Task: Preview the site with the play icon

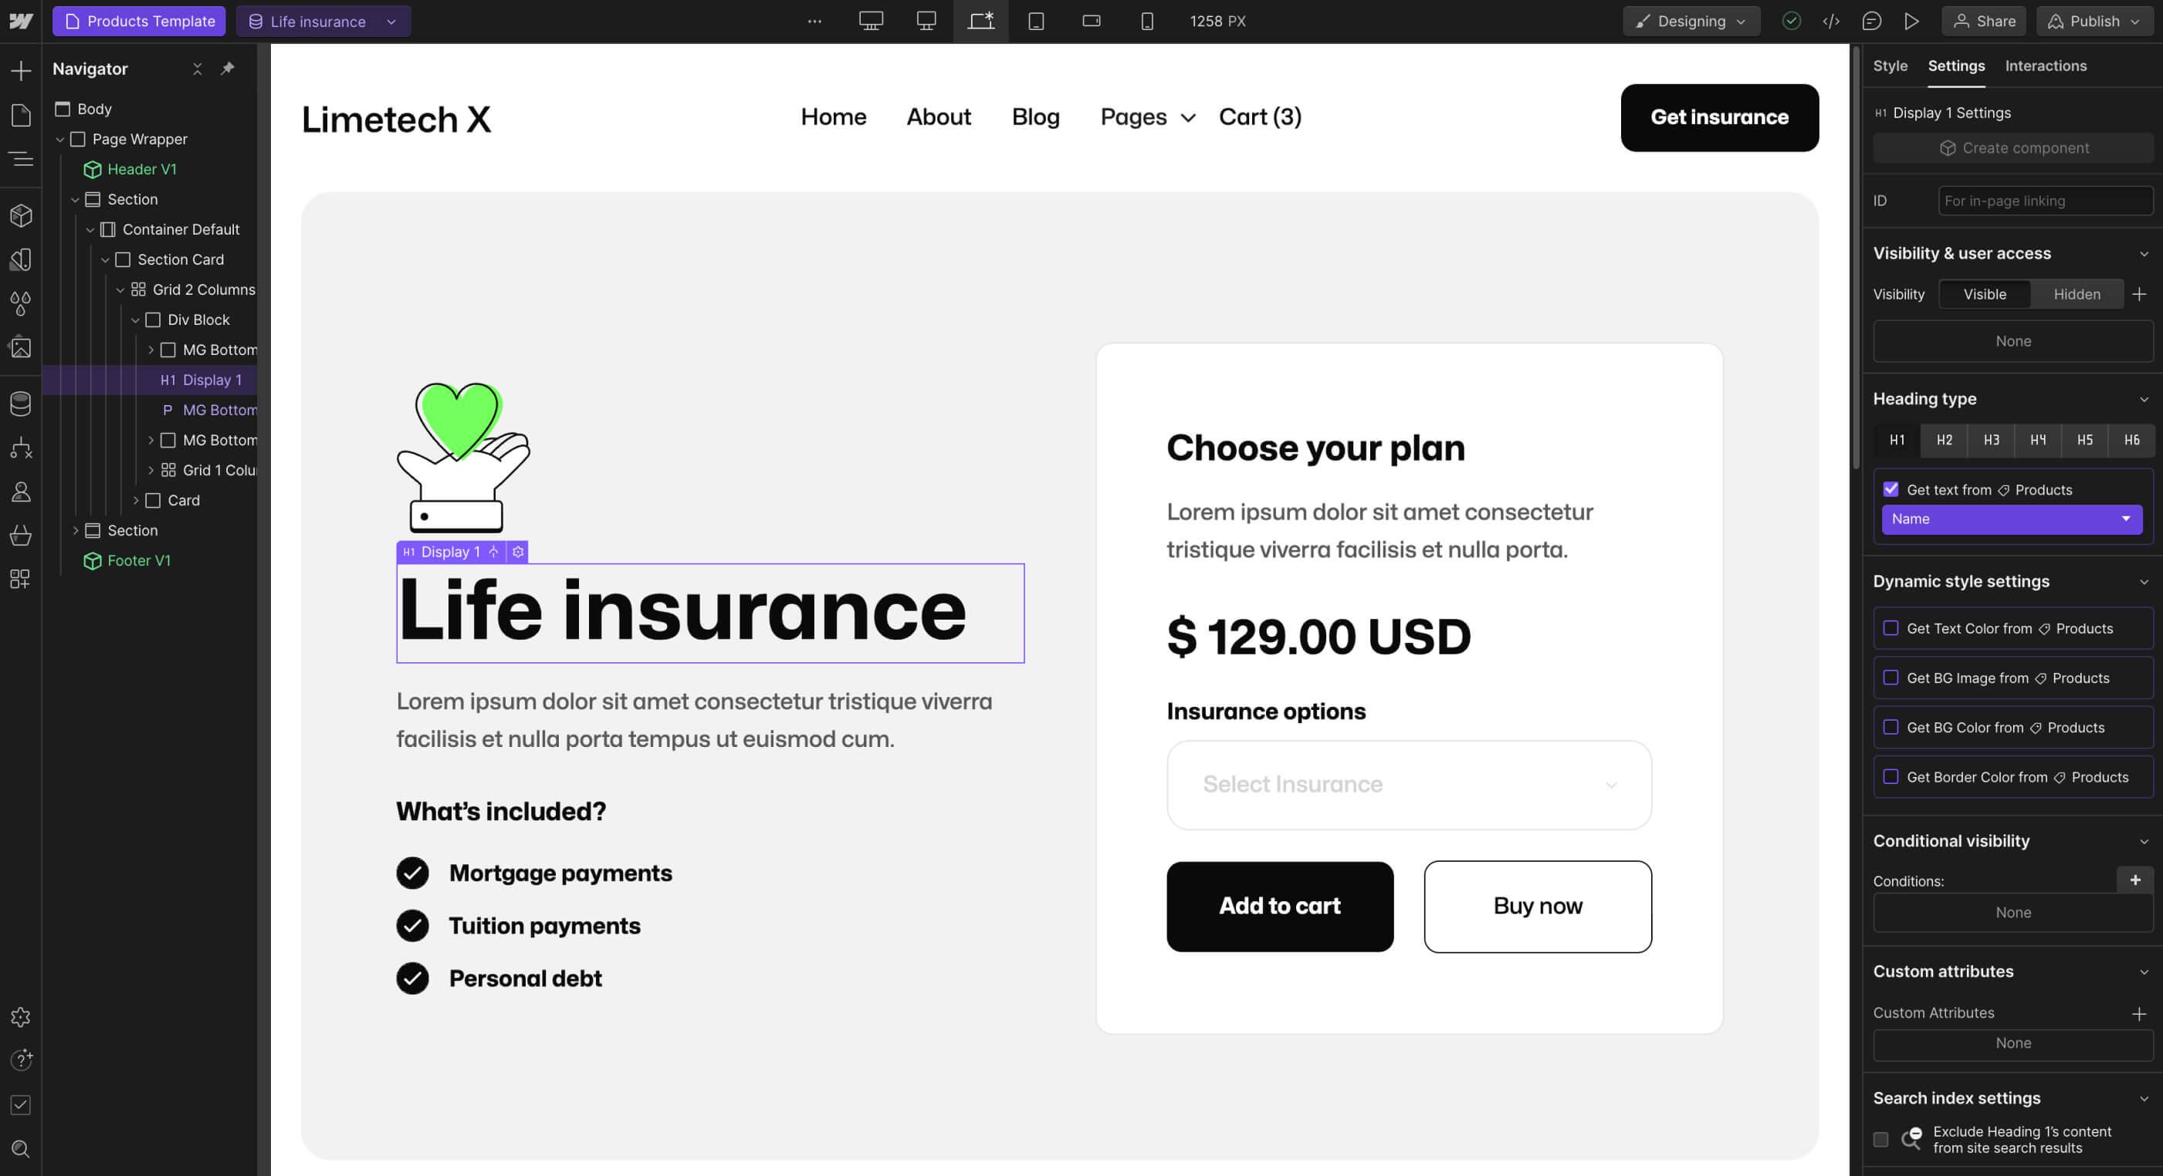Action: (1912, 21)
